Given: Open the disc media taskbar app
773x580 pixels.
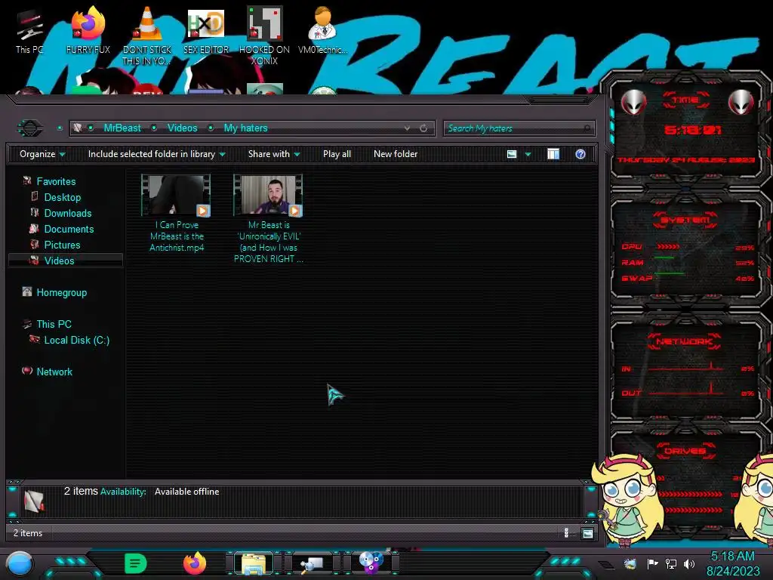Looking at the screenshot, I should click(x=371, y=563).
